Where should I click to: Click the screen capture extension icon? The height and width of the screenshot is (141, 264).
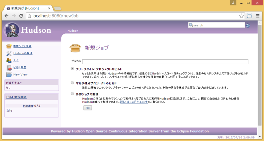click(x=249, y=16)
